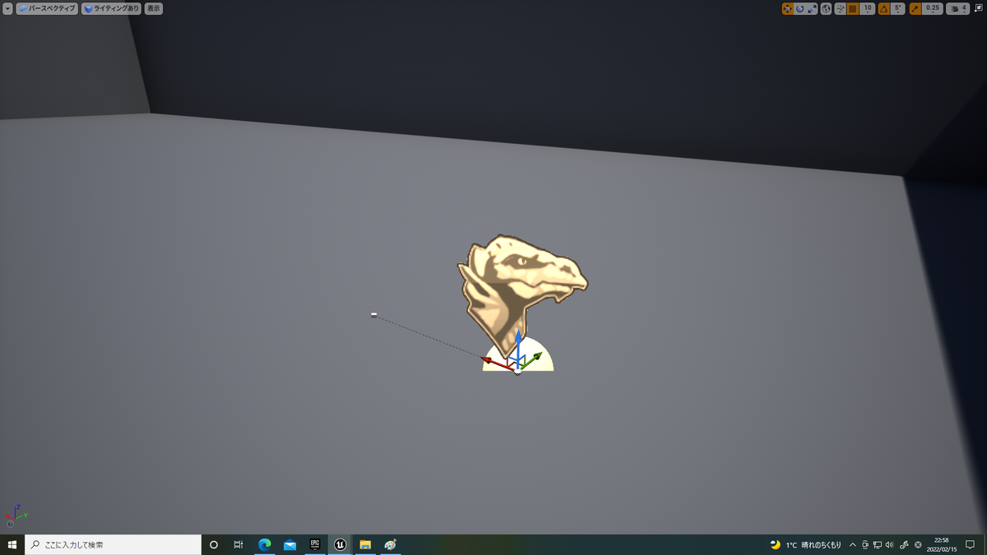987x555 pixels.
Task: Click the ライティングあり view mode button
Action: [x=109, y=8]
